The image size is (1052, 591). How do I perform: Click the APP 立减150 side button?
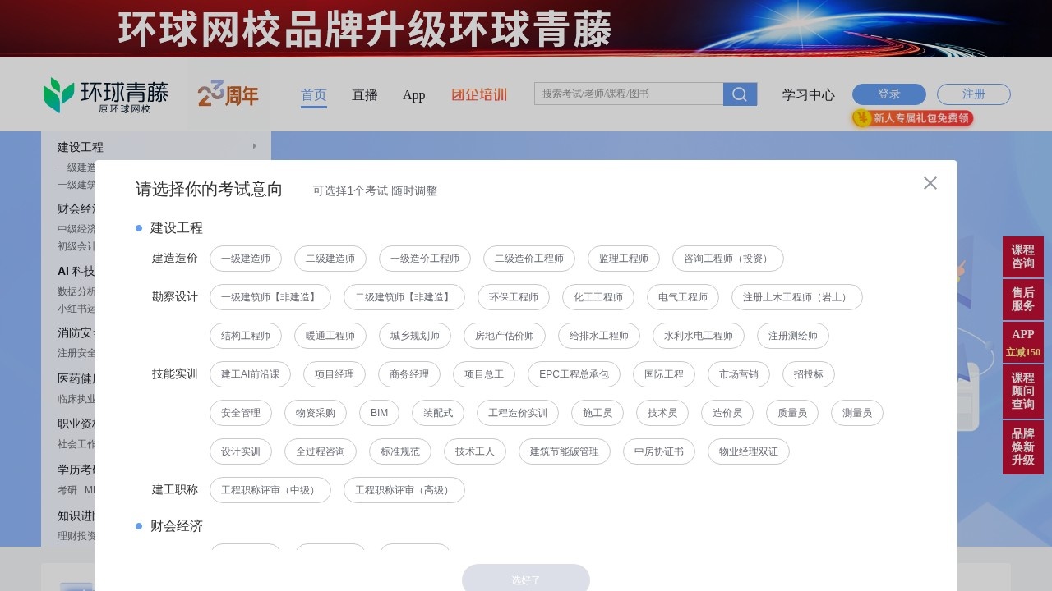pyautogui.click(x=1023, y=342)
